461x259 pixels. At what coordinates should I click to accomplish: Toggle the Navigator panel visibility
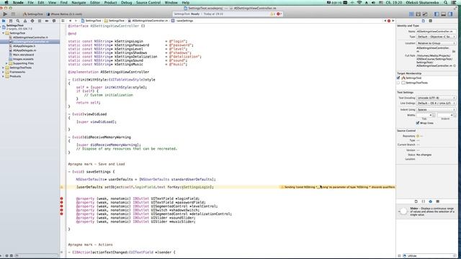click(x=437, y=14)
